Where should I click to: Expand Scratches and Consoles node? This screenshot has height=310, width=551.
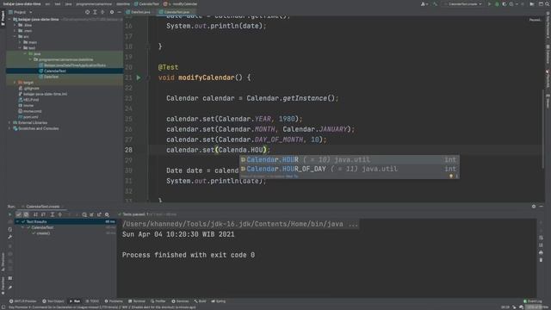tap(9, 128)
